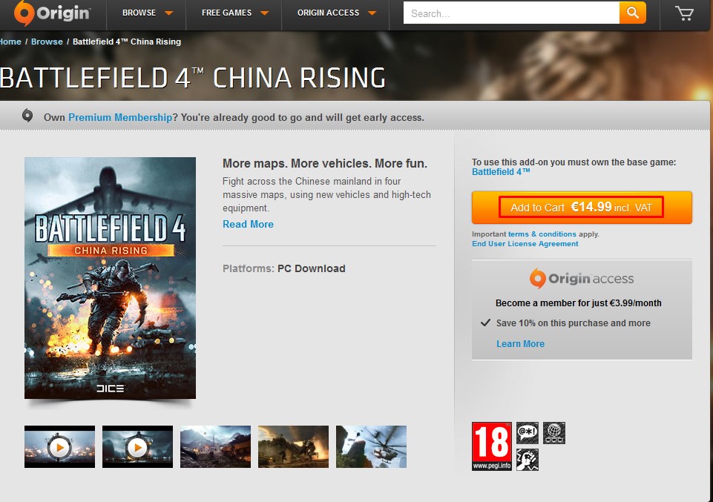Image resolution: width=713 pixels, height=502 pixels.
Task: Open the Premium Membership link
Action: [120, 117]
